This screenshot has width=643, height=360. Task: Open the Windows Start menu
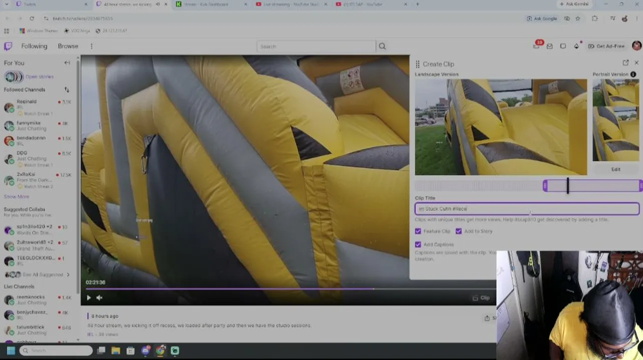[11, 350]
